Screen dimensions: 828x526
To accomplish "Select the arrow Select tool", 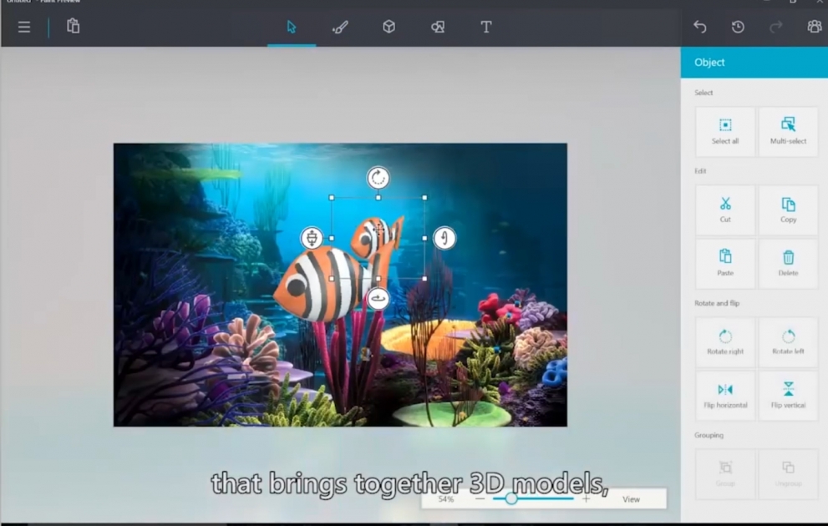I will (x=292, y=27).
